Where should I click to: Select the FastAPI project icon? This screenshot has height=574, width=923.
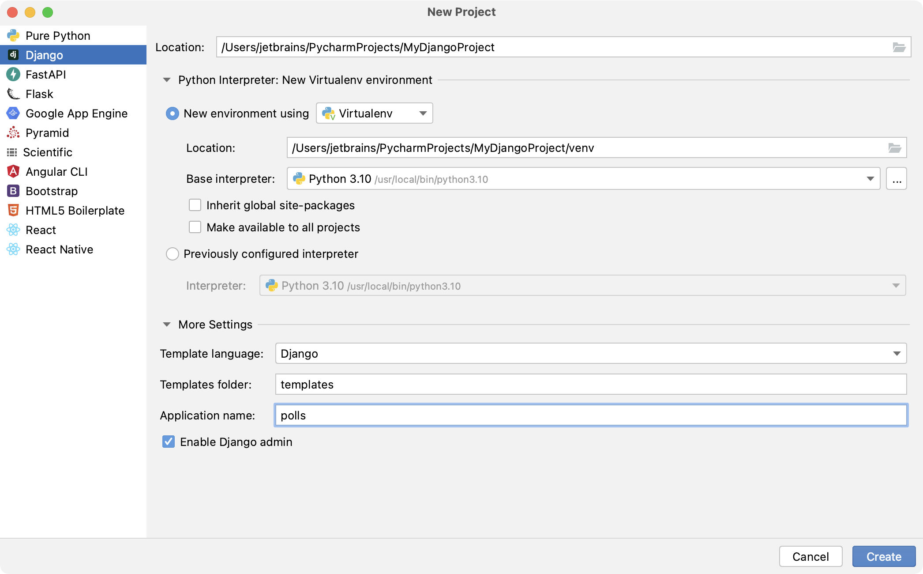[x=13, y=74]
